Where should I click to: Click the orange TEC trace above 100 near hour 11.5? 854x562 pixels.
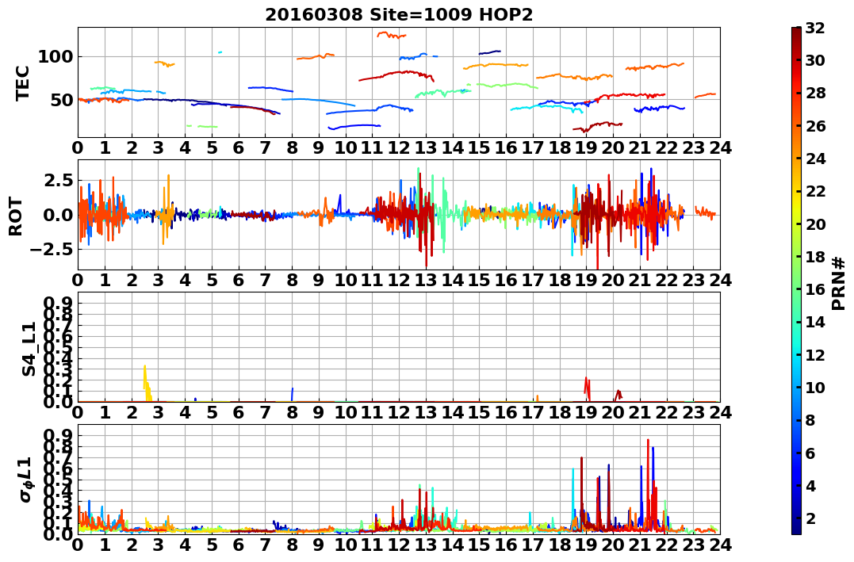391,35
